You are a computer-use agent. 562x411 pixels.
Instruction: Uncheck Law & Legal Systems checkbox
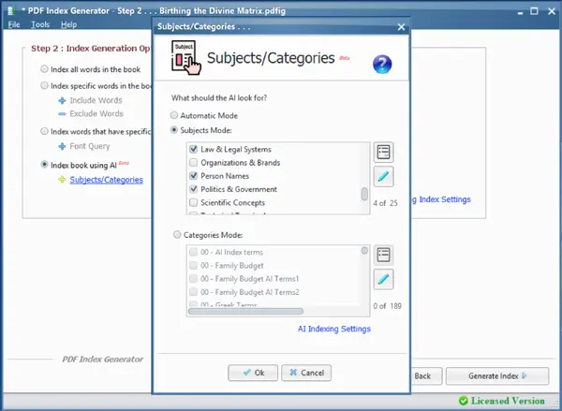[x=193, y=149]
